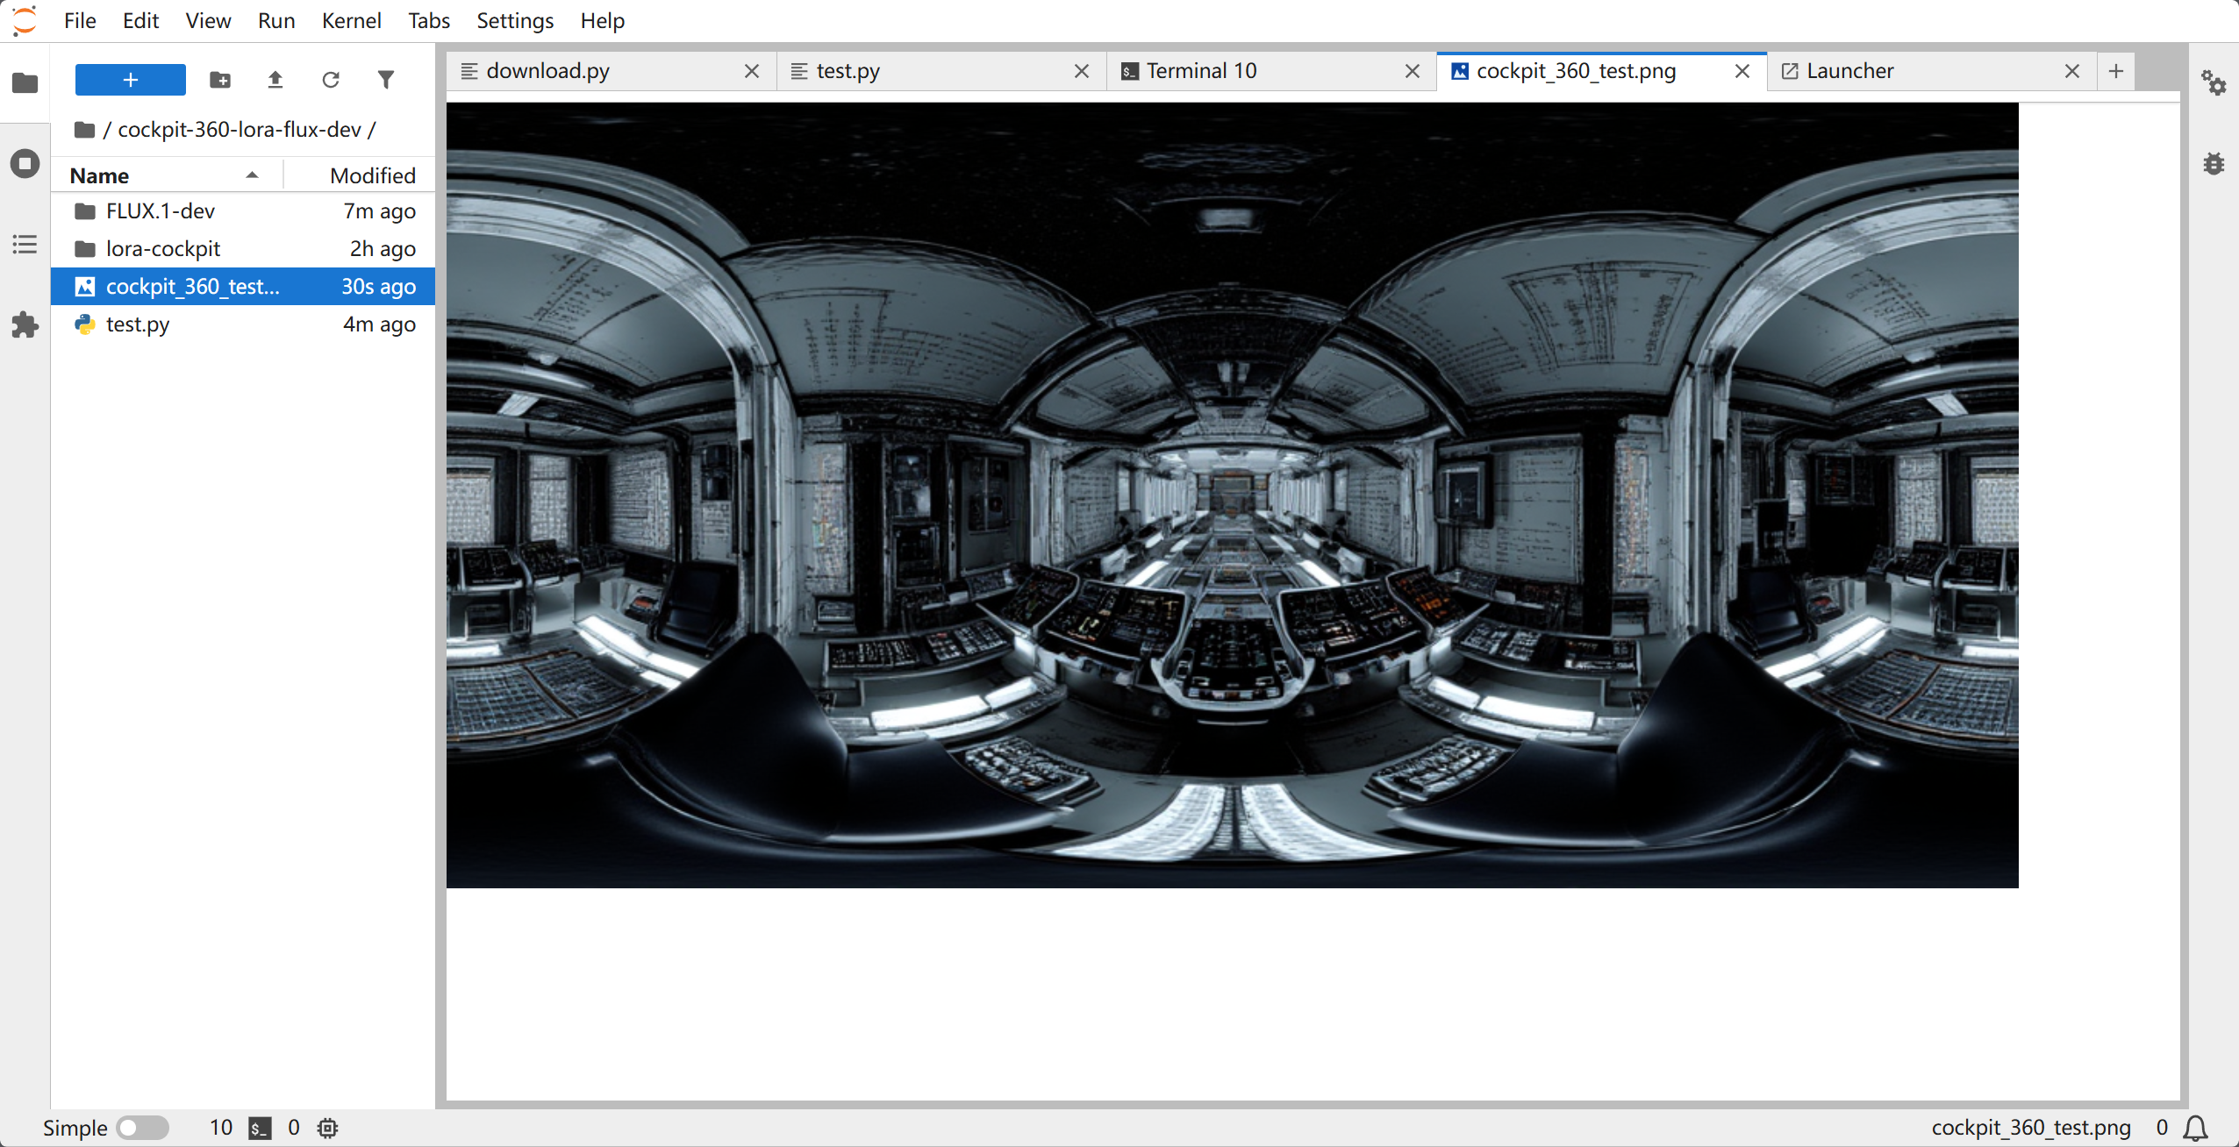Open the Kernel menu
The height and width of the screenshot is (1147, 2239).
coord(351,20)
